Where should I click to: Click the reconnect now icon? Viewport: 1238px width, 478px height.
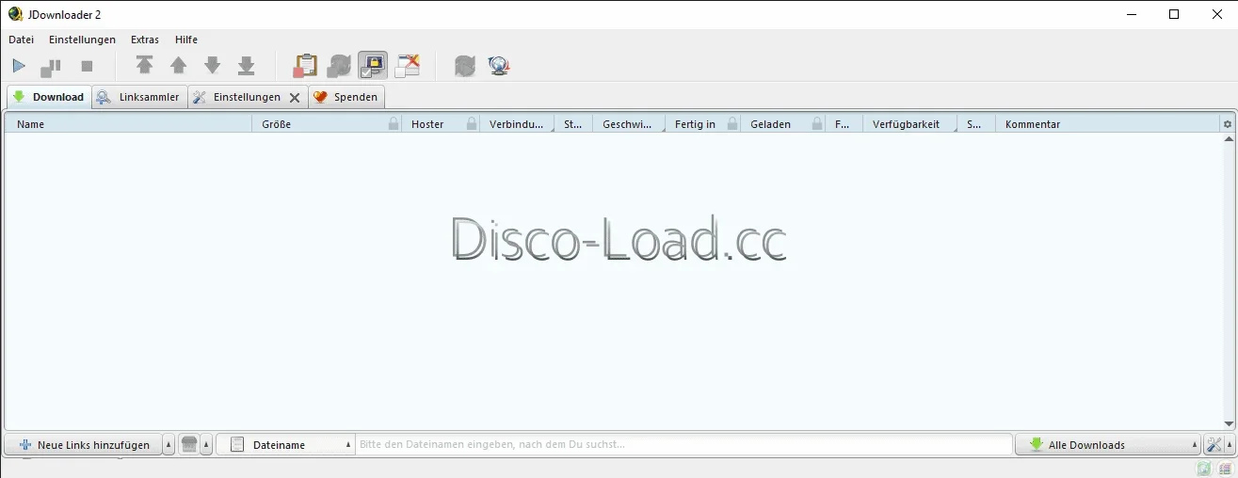click(x=465, y=66)
